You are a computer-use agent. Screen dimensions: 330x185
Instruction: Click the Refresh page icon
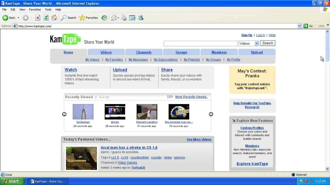point(46,18)
